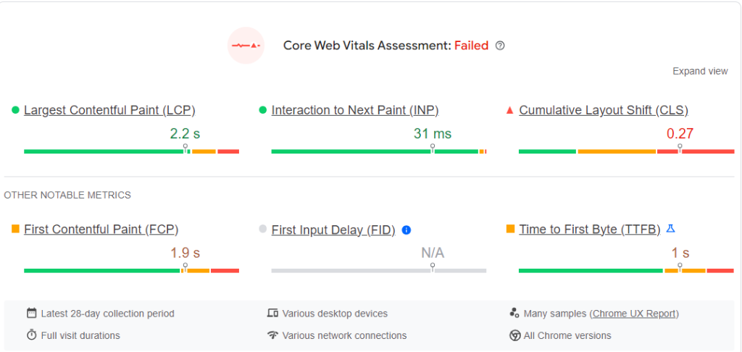Expand the Core Web Vitals view
Screen dimensions: 742x352
[x=700, y=71]
